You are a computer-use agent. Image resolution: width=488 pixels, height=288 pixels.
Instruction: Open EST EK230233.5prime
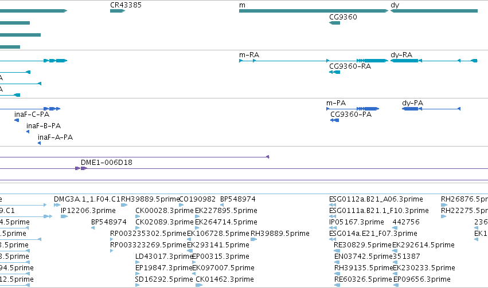coord(424,268)
